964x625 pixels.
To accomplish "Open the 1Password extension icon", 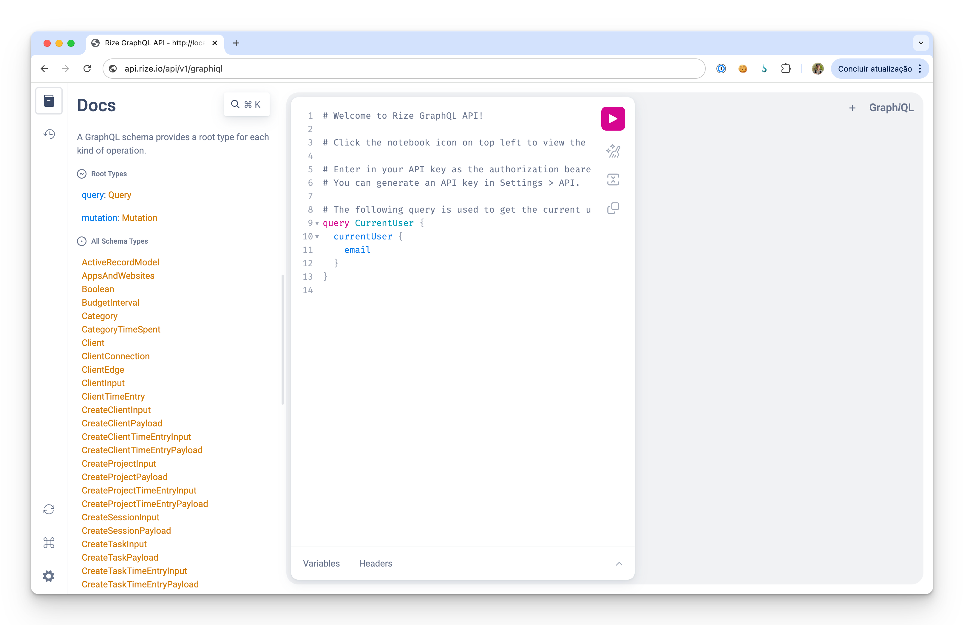I will [x=721, y=69].
